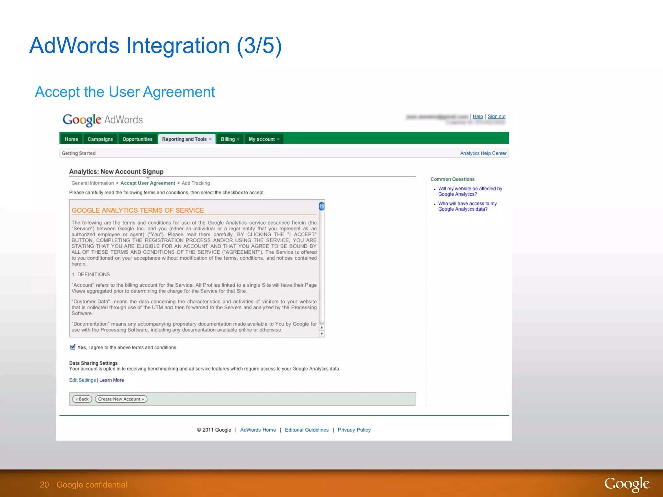The height and width of the screenshot is (497, 663).
Task: Click the Common Questions heading
Action: [x=453, y=179]
